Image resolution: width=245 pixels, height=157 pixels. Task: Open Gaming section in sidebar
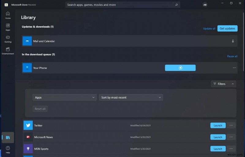[8, 39]
